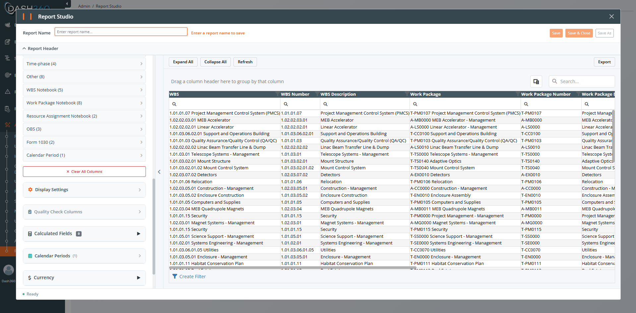Image resolution: width=636 pixels, height=313 pixels.
Task: Select cell 'Habitat Conservation Plan' description
Action: tap(365, 263)
